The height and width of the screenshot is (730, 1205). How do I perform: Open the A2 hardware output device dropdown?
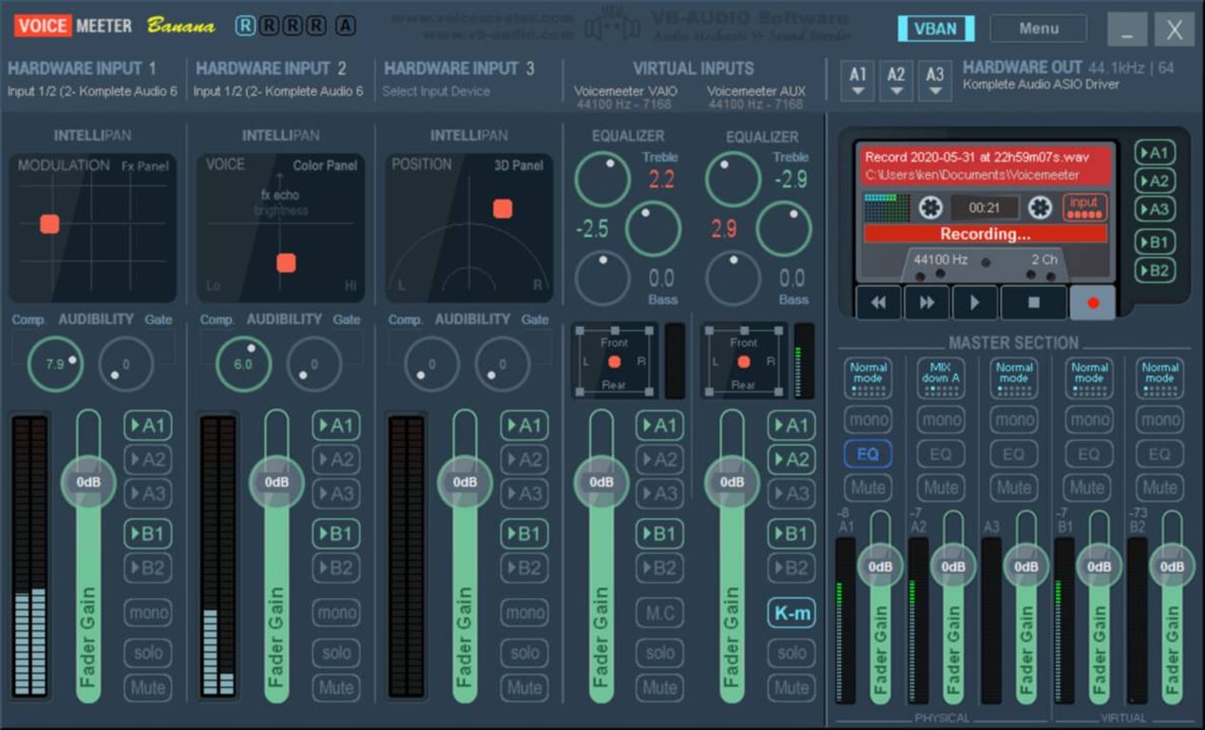tap(896, 80)
